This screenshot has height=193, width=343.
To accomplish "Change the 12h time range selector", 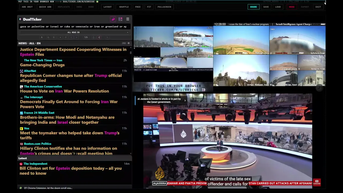I will click(x=86, y=37).
